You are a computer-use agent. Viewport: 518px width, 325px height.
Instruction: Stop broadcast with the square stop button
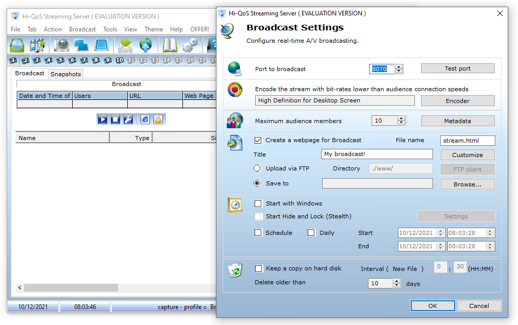click(x=115, y=119)
